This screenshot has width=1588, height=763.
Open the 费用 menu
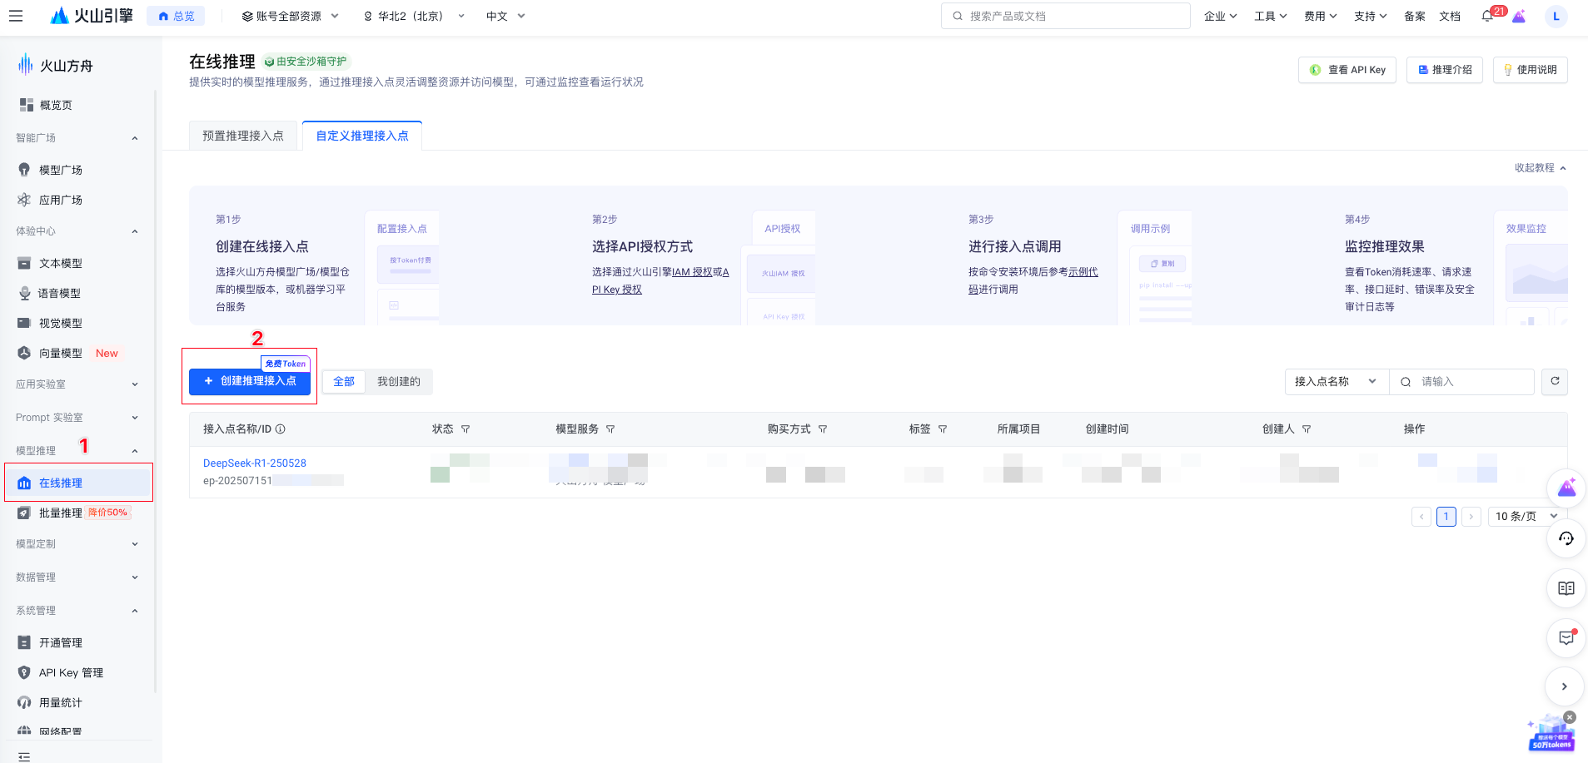(x=1321, y=16)
